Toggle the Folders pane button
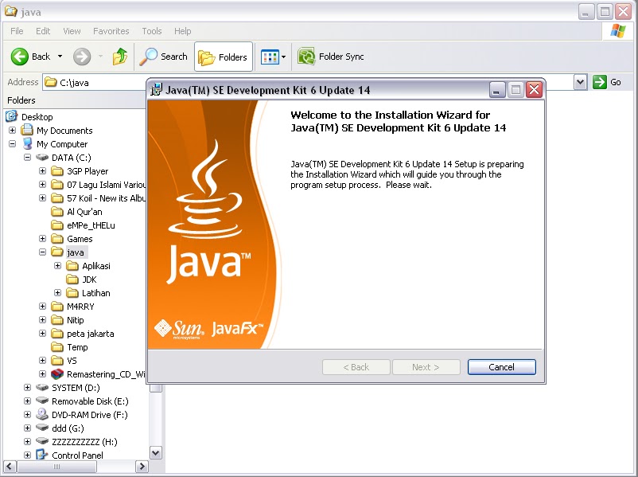Image resolution: width=638 pixels, height=477 pixels. point(224,57)
